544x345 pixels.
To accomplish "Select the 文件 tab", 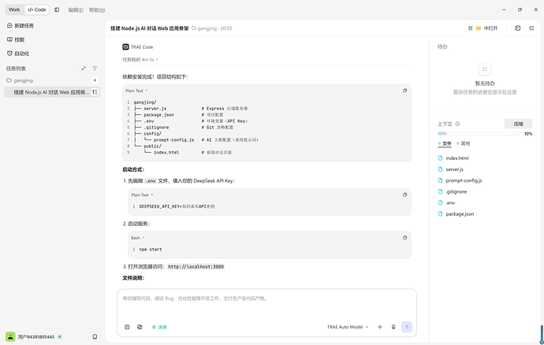I will (x=445, y=143).
